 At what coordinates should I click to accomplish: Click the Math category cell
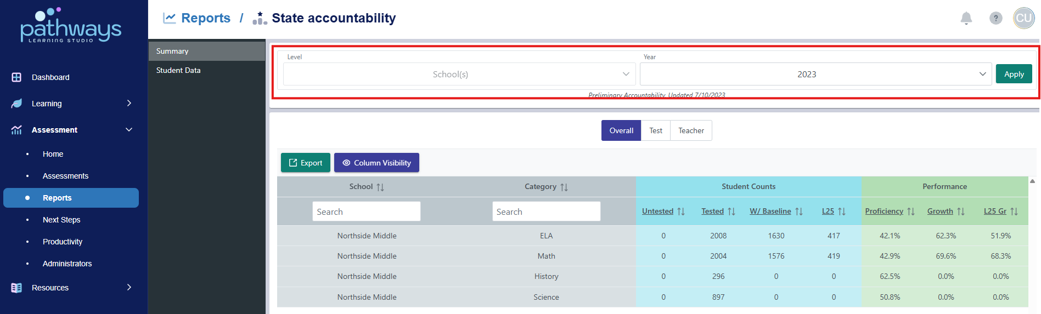click(x=547, y=256)
